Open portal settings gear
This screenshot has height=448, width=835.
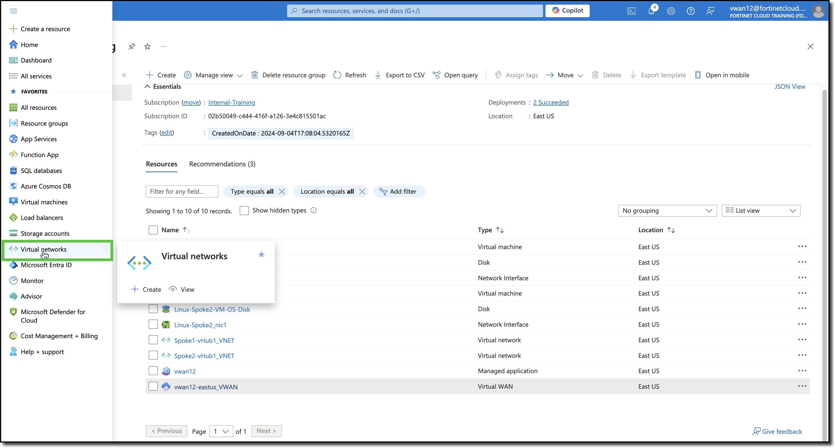point(671,11)
